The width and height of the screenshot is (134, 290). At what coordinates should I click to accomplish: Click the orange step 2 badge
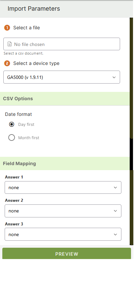(7, 64)
